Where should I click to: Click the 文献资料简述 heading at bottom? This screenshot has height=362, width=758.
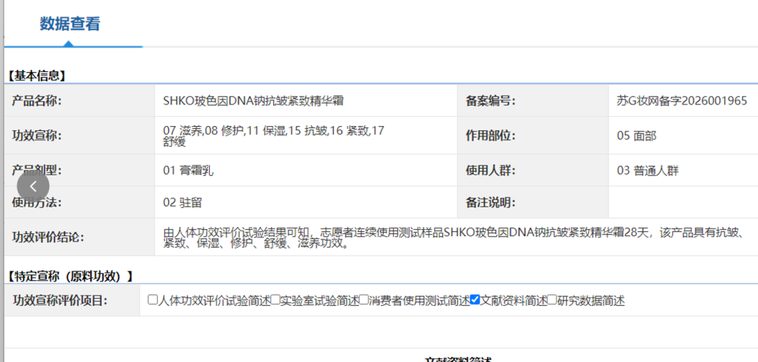tap(458, 359)
